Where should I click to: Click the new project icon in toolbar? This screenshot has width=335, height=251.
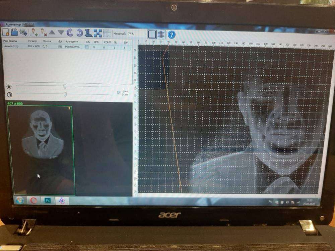6,32
